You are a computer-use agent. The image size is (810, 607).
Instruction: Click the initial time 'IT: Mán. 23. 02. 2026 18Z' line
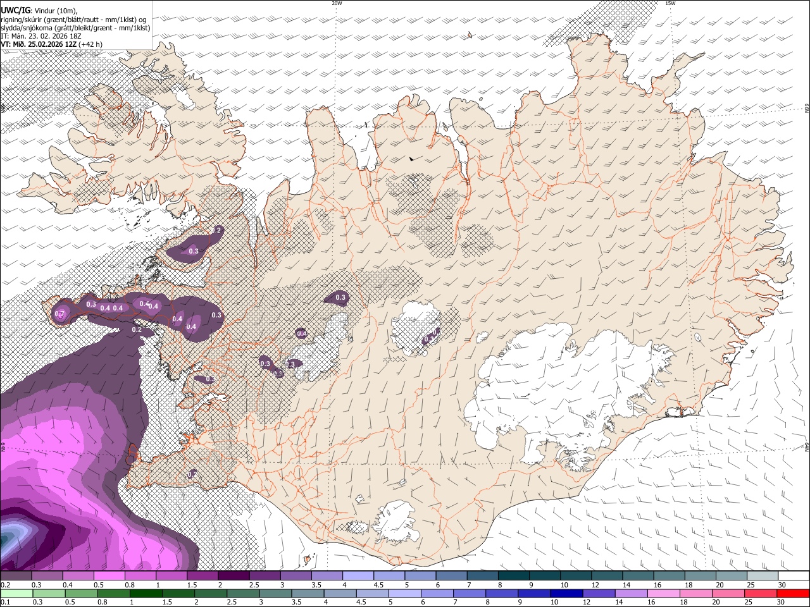[x=40, y=36]
